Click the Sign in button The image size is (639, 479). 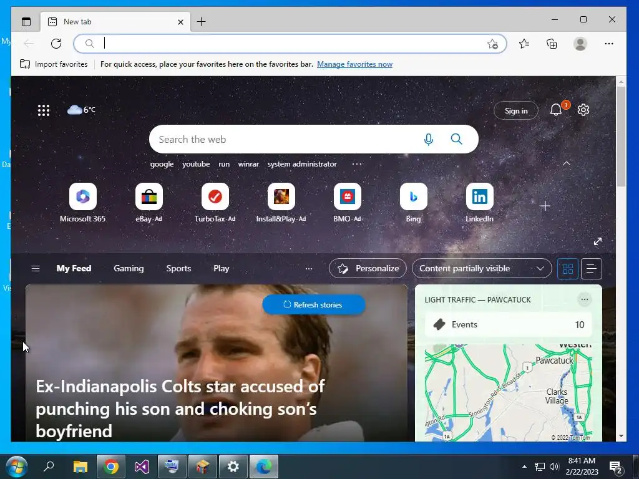point(516,110)
